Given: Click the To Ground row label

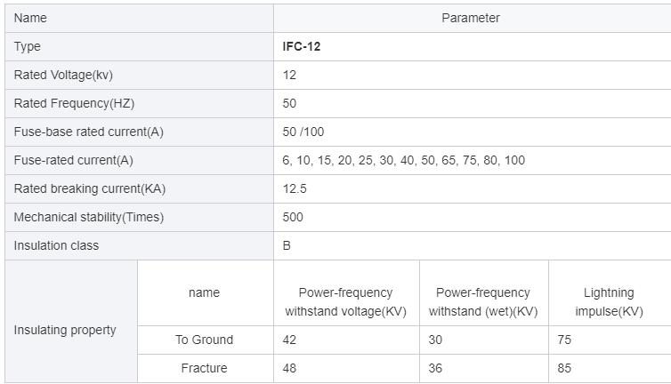Looking at the screenshot, I should tap(204, 340).
